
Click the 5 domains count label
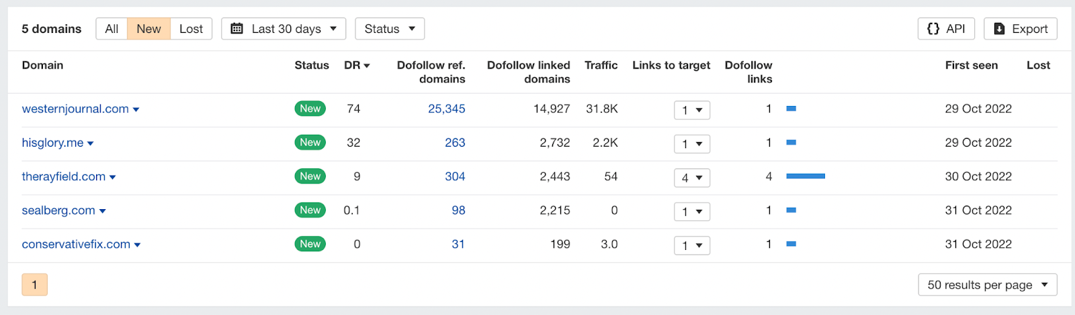[51, 29]
